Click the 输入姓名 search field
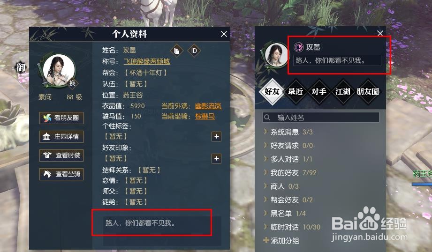432x252 pixels. pyautogui.click(x=321, y=118)
